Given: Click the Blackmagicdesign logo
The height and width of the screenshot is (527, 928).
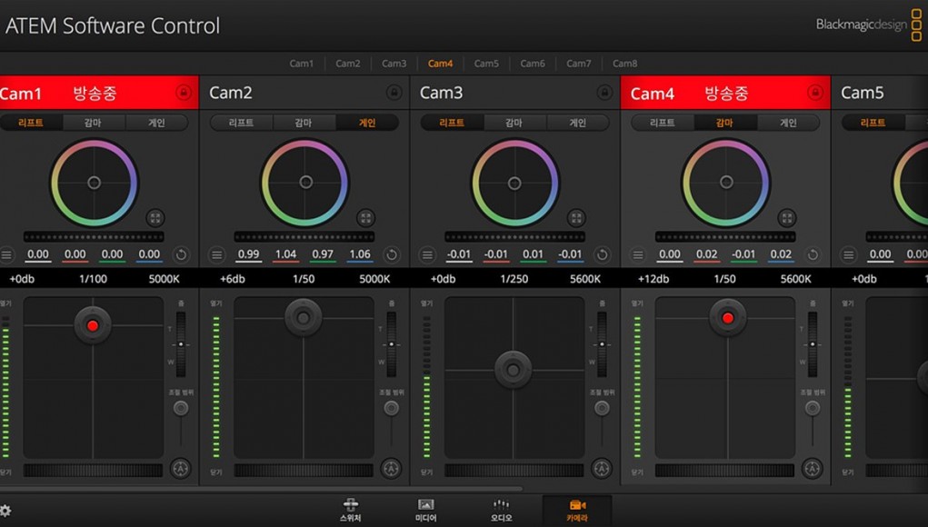Looking at the screenshot, I should pos(868,25).
